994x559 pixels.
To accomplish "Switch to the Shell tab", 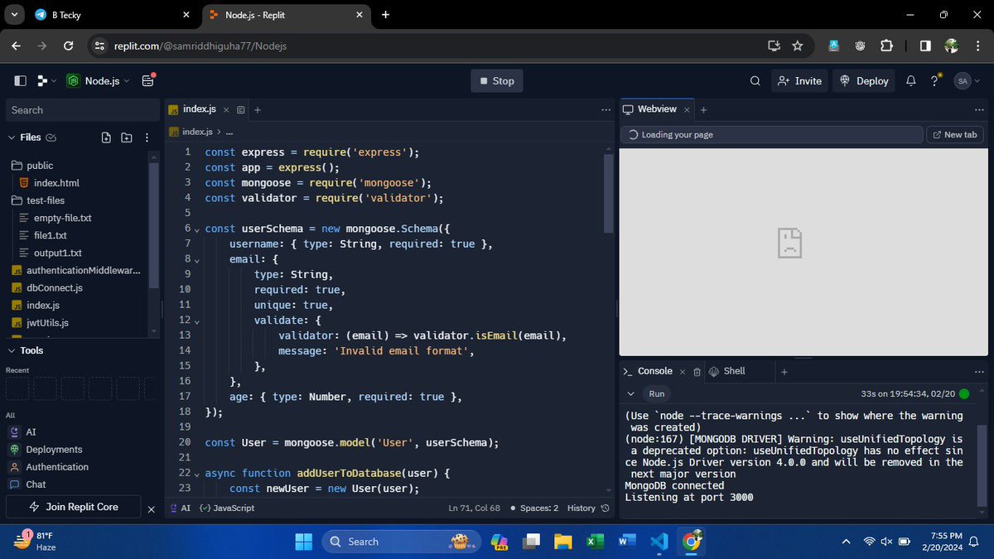I will pyautogui.click(x=727, y=371).
